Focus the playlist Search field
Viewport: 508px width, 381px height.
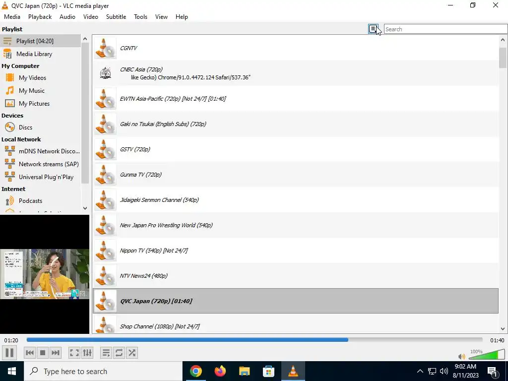click(445, 29)
